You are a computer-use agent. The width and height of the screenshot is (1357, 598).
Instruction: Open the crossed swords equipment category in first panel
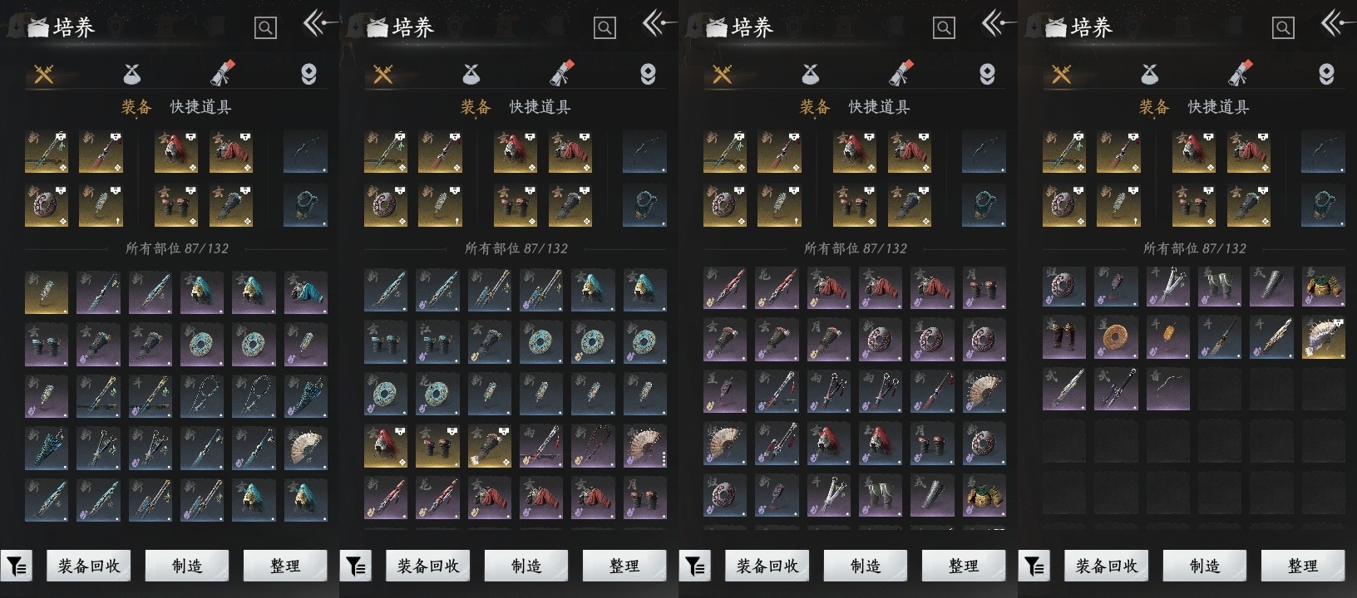44,75
